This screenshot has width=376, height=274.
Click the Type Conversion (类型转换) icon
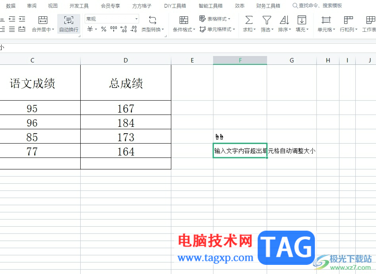(153, 20)
